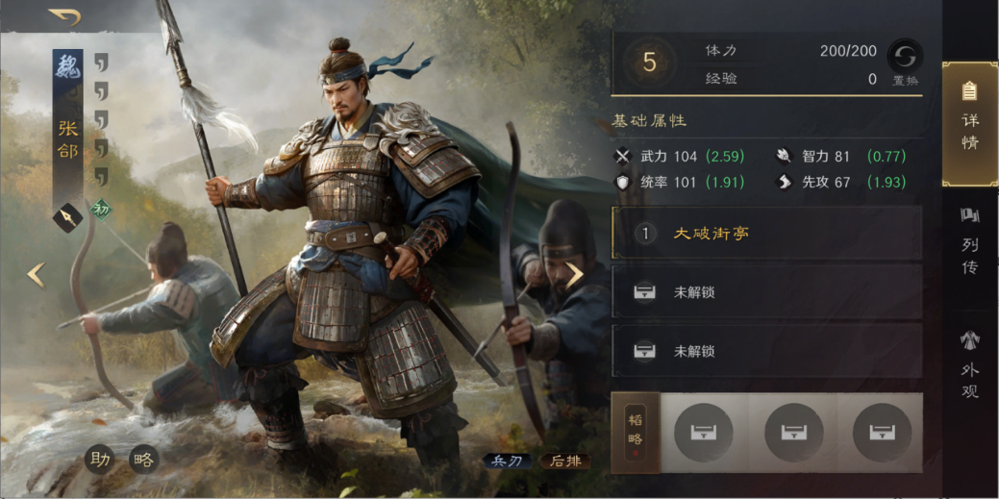
Task: Tap the level 5 circular badge
Action: pyautogui.click(x=649, y=62)
